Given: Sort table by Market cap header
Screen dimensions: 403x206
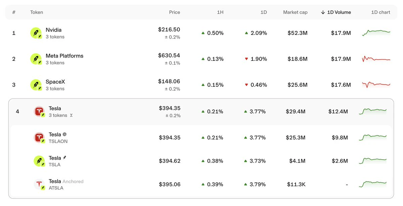Looking at the screenshot, I should click(x=295, y=12).
